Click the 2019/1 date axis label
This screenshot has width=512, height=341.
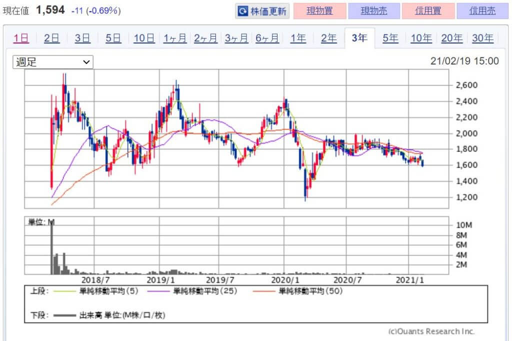(x=160, y=280)
